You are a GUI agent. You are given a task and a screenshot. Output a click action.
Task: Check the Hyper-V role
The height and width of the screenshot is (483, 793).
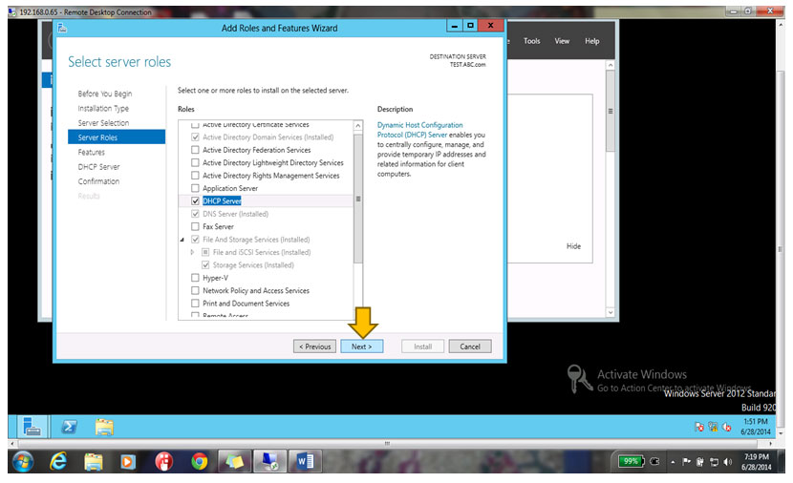(195, 278)
